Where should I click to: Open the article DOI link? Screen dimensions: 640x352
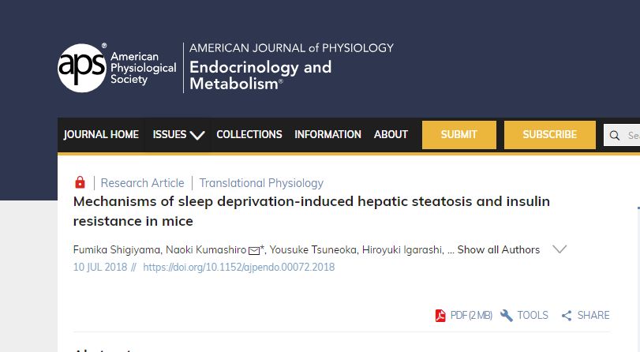(239, 267)
